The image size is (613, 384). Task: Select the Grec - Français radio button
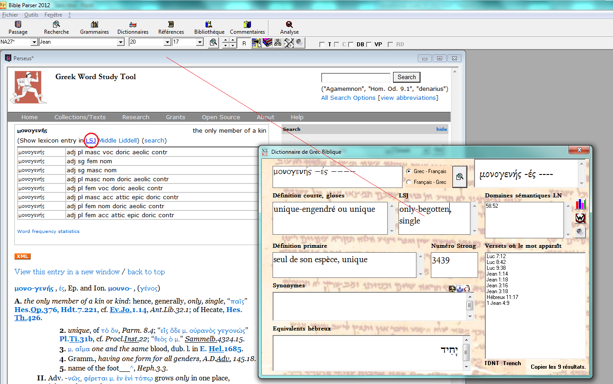coord(408,171)
